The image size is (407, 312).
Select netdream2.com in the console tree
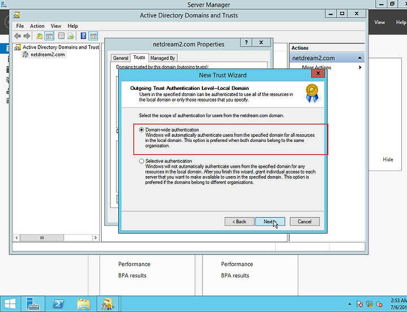(47, 54)
